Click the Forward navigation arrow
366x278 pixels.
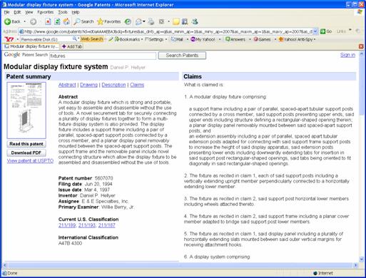[x=33, y=21]
